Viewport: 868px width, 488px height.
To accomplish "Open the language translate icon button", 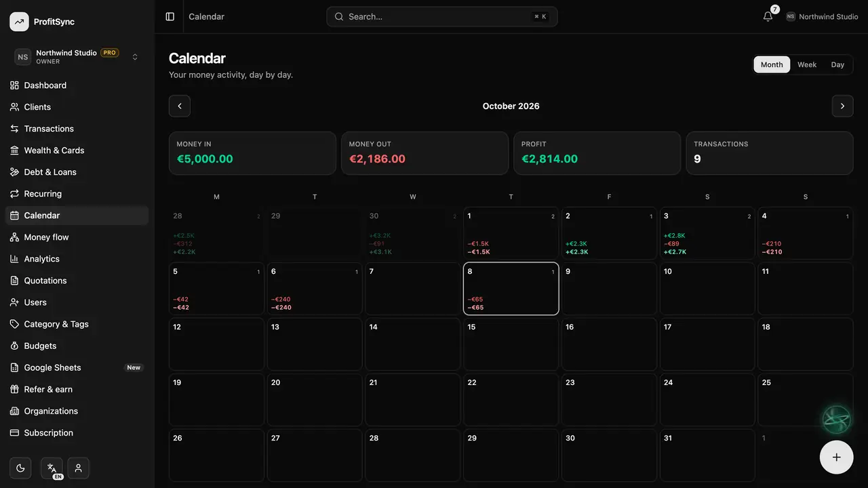I will [52, 468].
